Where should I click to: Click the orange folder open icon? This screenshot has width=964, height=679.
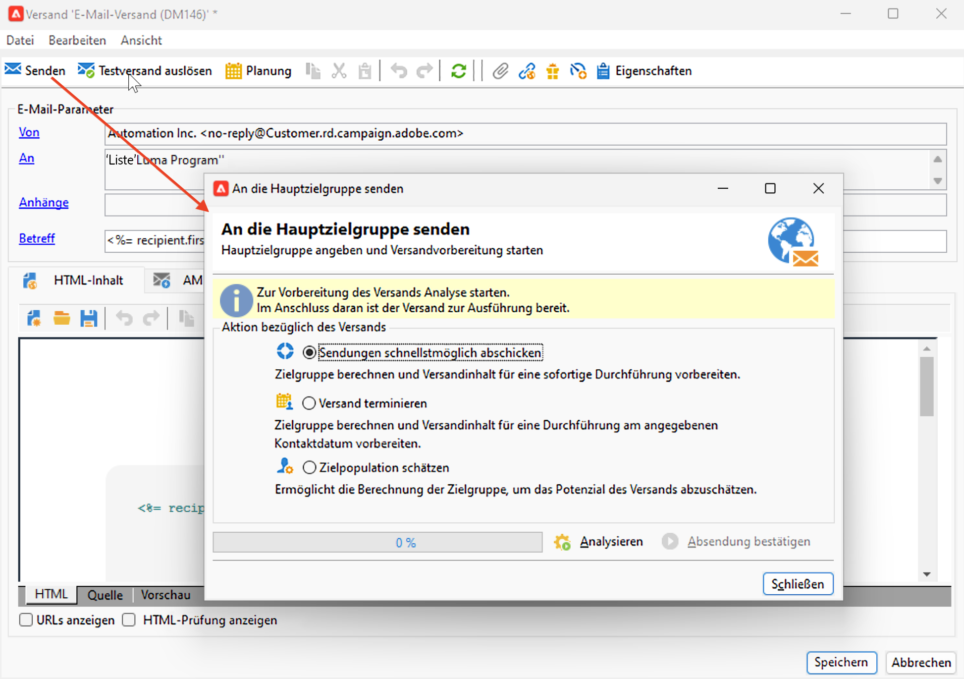tap(62, 318)
